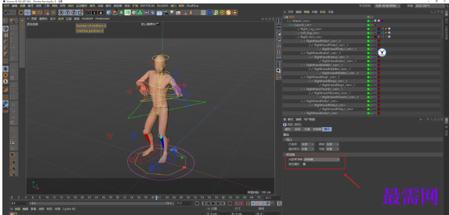Click the undo arrow icon
Screen dimensions: 449x215
click(x=7, y=12)
